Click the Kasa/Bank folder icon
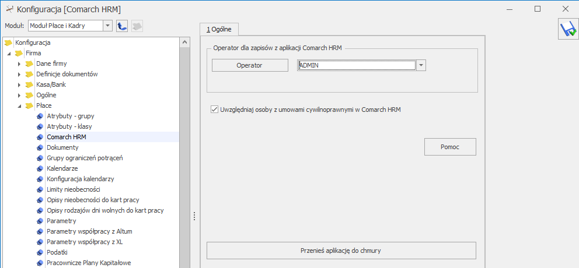579x268 pixels. pos(30,85)
